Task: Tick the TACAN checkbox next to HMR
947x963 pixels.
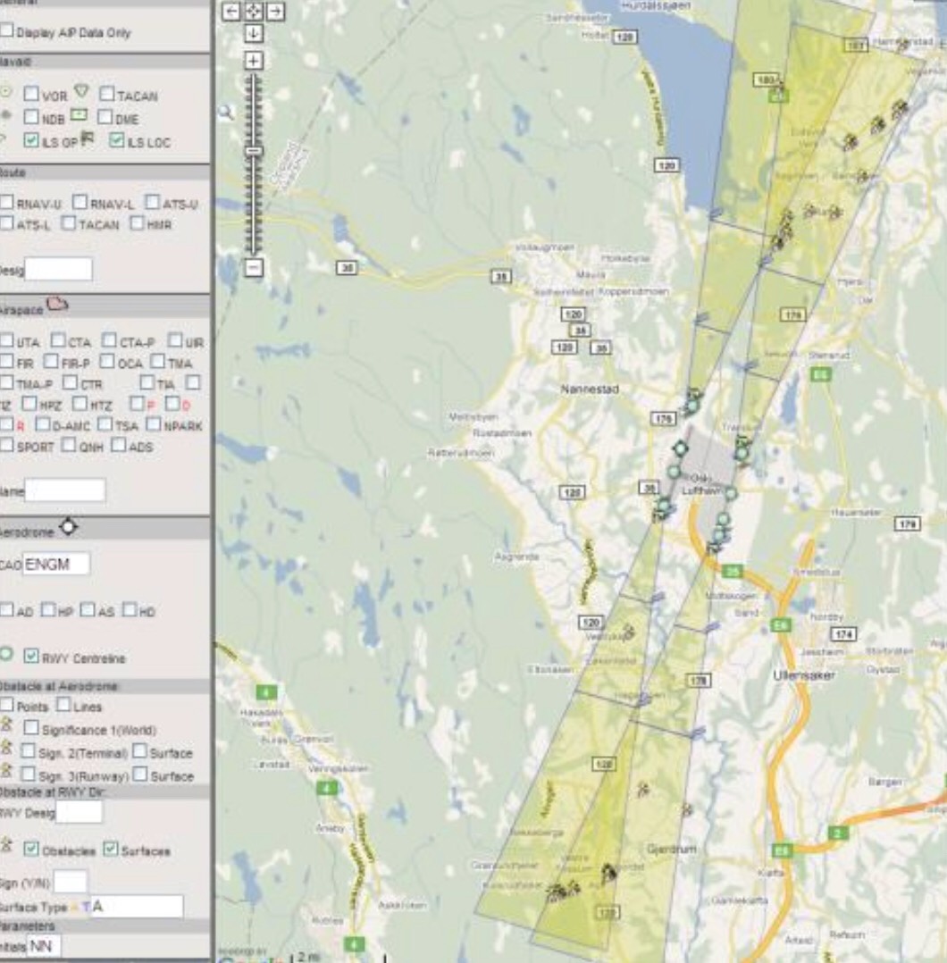Action: click(69, 222)
